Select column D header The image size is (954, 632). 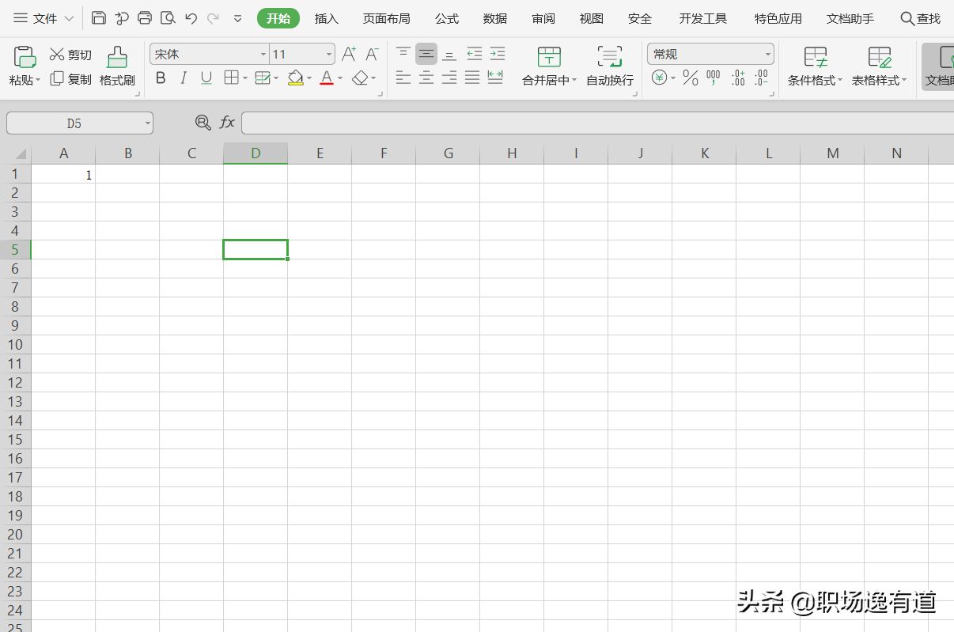tap(256, 153)
